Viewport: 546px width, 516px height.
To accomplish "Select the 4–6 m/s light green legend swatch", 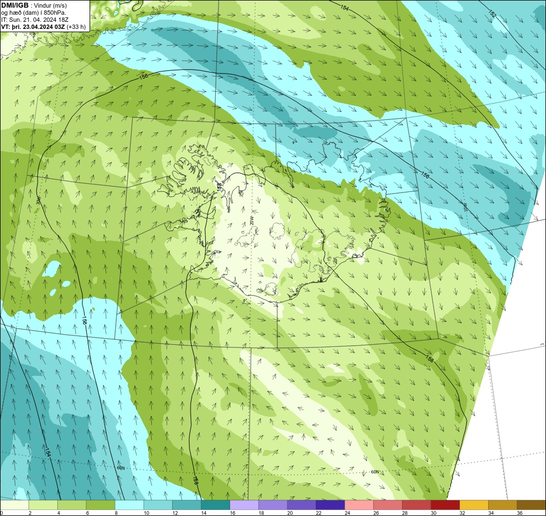I will click(72, 505).
